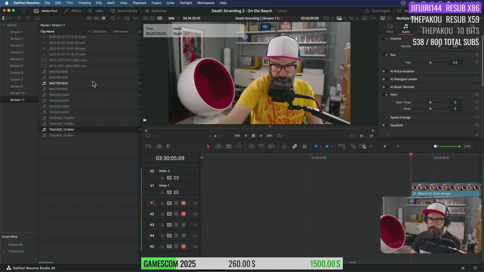Open the search options dropdown in Media Pool
This screenshot has height=272, width=484.
(118, 18)
